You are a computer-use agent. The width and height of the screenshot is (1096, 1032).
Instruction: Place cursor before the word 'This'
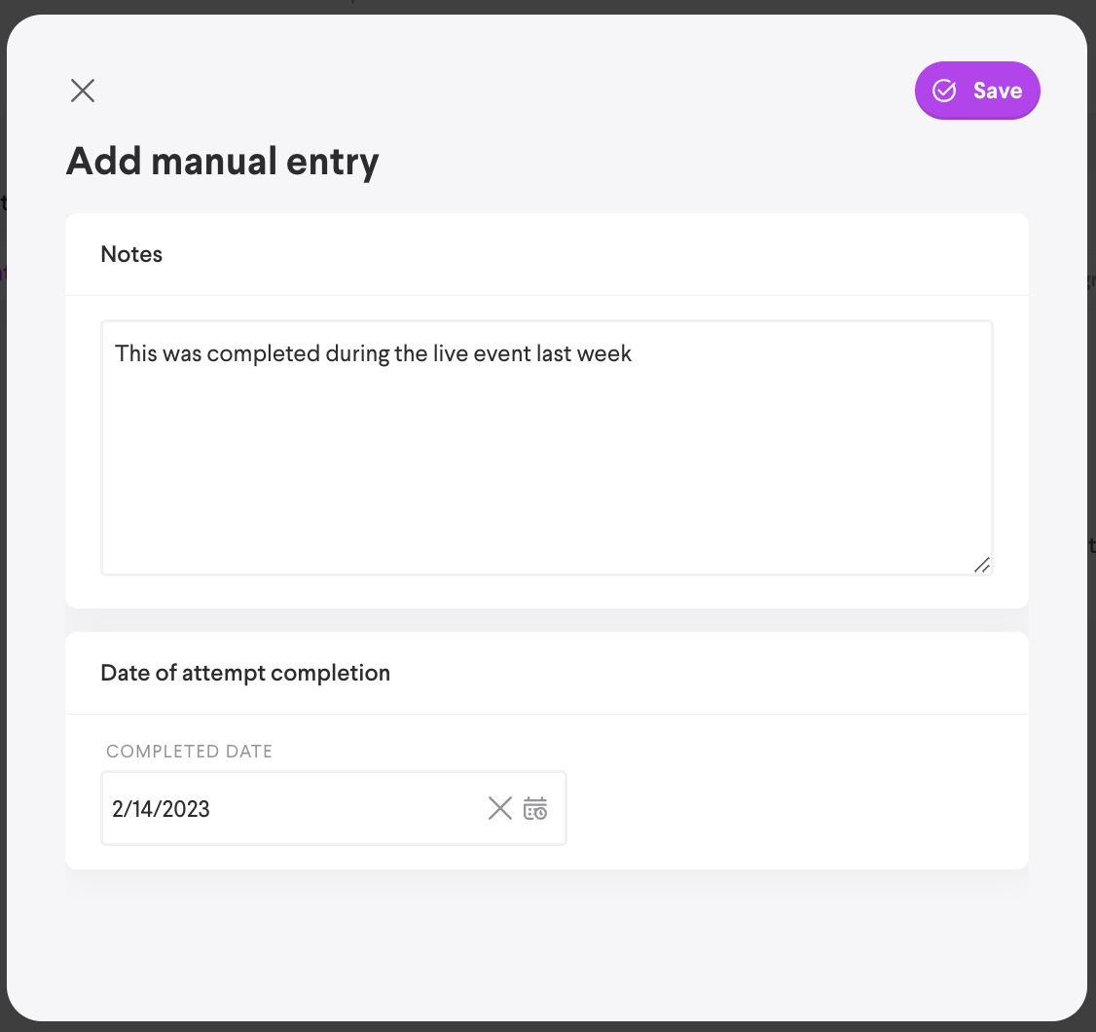pyautogui.click(x=115, y=353)
